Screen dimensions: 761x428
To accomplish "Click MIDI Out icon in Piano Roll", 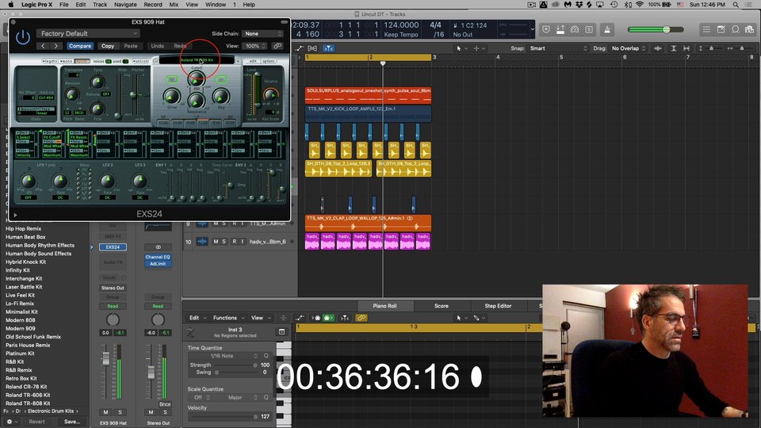I will pos(316,318).
